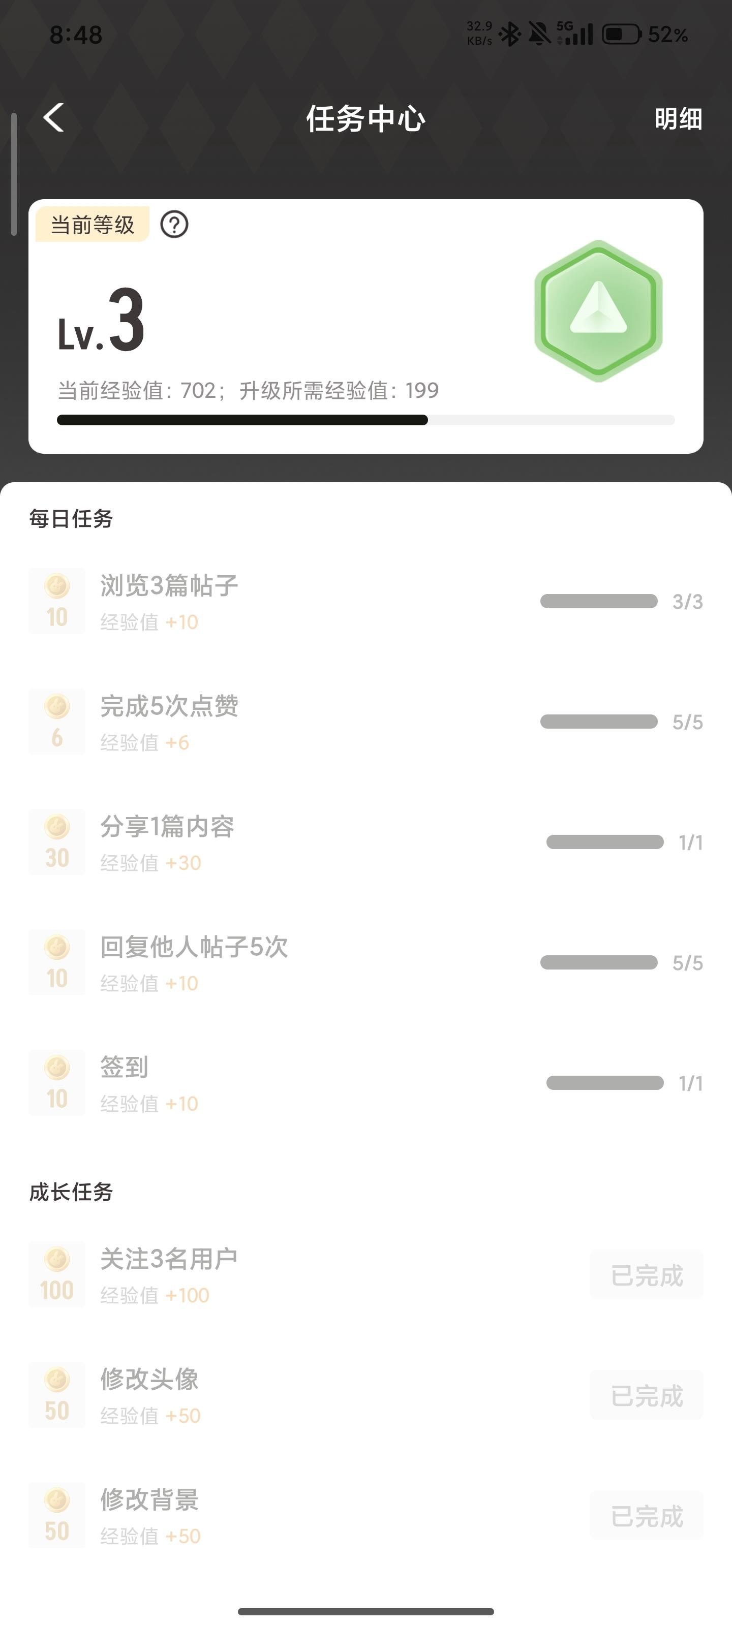Tap the coin icon for 分享1篇内容
Viewport: 732px width, 1626px height.
[57, 841]
